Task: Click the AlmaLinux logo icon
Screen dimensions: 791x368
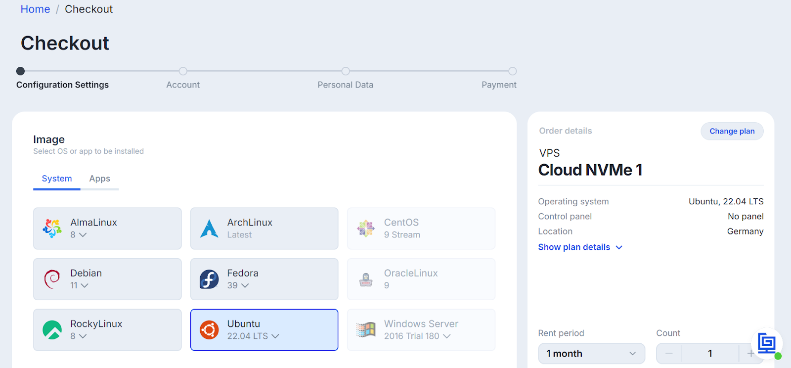Action: tap(52, 229)
